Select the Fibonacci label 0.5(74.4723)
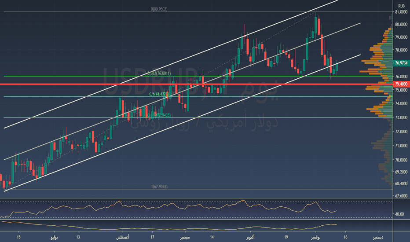 (x=159, y=94)
